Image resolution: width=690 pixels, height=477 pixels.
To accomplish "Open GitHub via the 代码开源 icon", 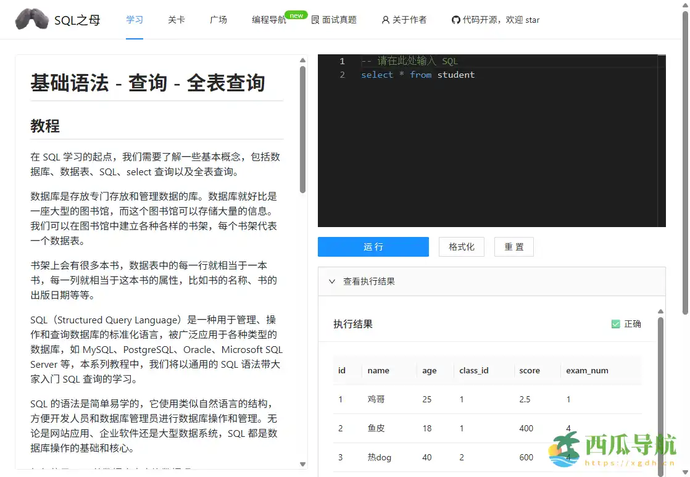I will click(457, 19).
